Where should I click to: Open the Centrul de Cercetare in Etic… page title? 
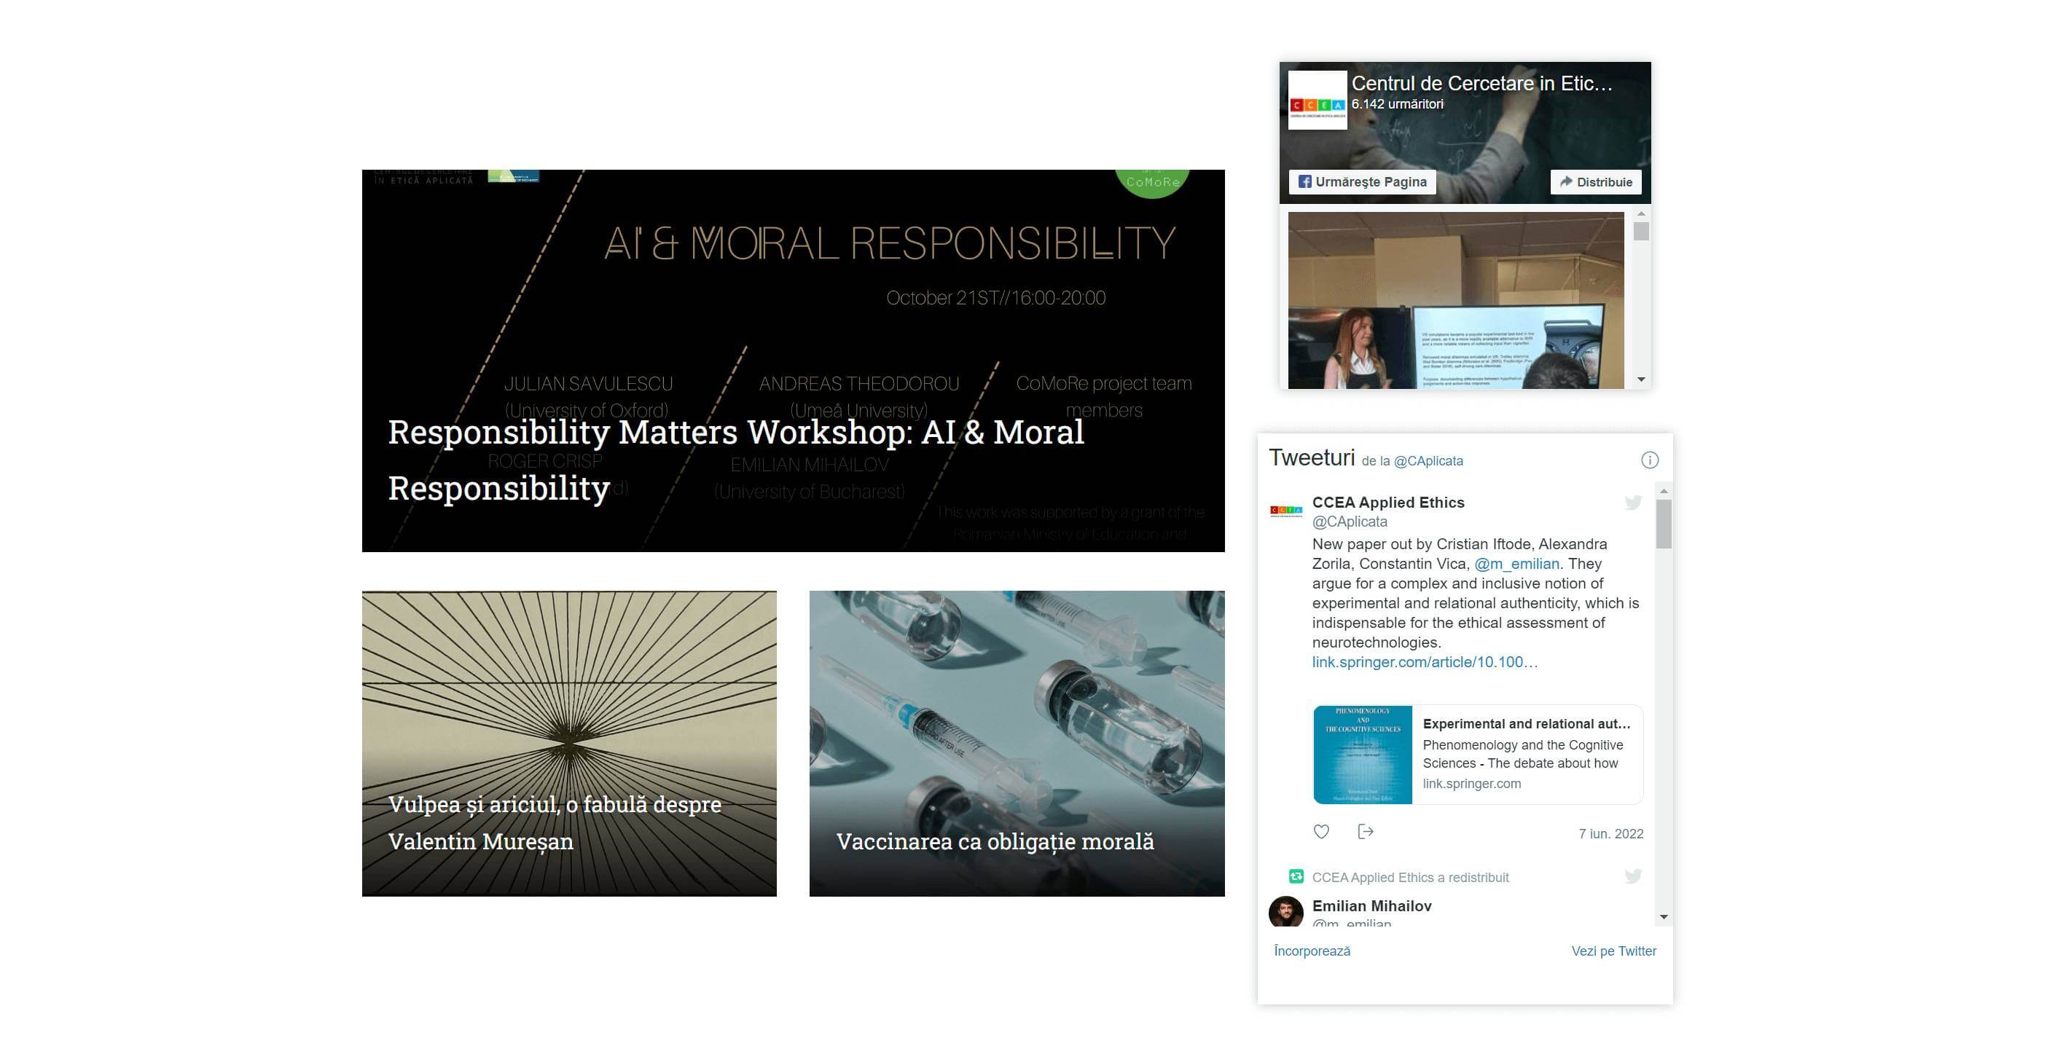point(1481,83)
